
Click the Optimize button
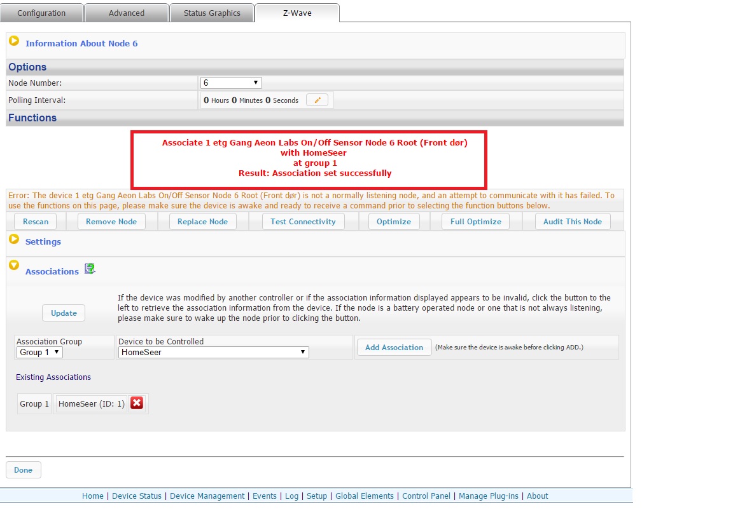[x=394, y=221]
